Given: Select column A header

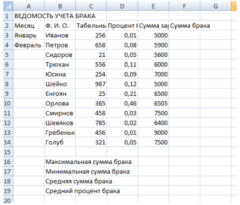Looking at the screenshot, I should [29, 6].
